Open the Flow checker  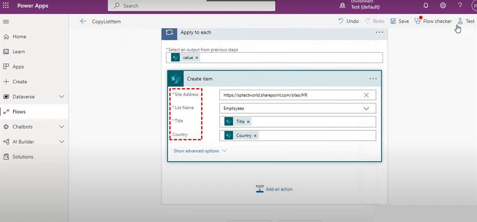pos(433,21)
